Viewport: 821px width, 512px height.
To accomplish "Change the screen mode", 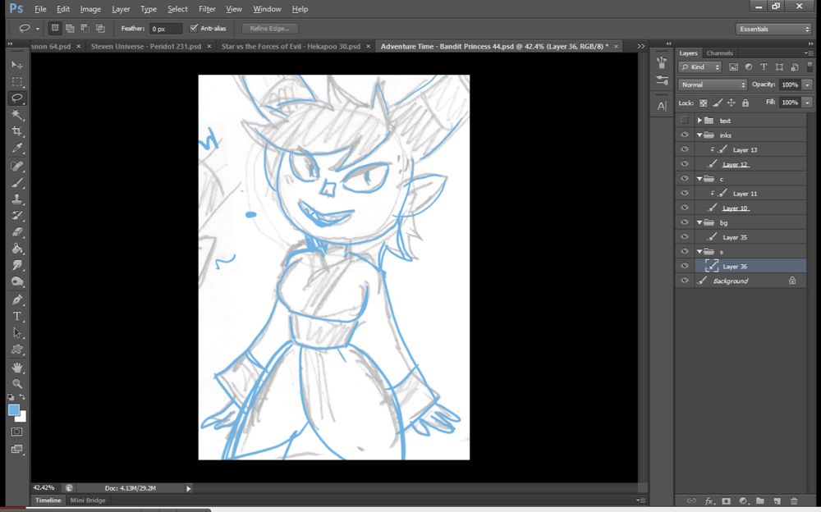I will coord(16,449).
